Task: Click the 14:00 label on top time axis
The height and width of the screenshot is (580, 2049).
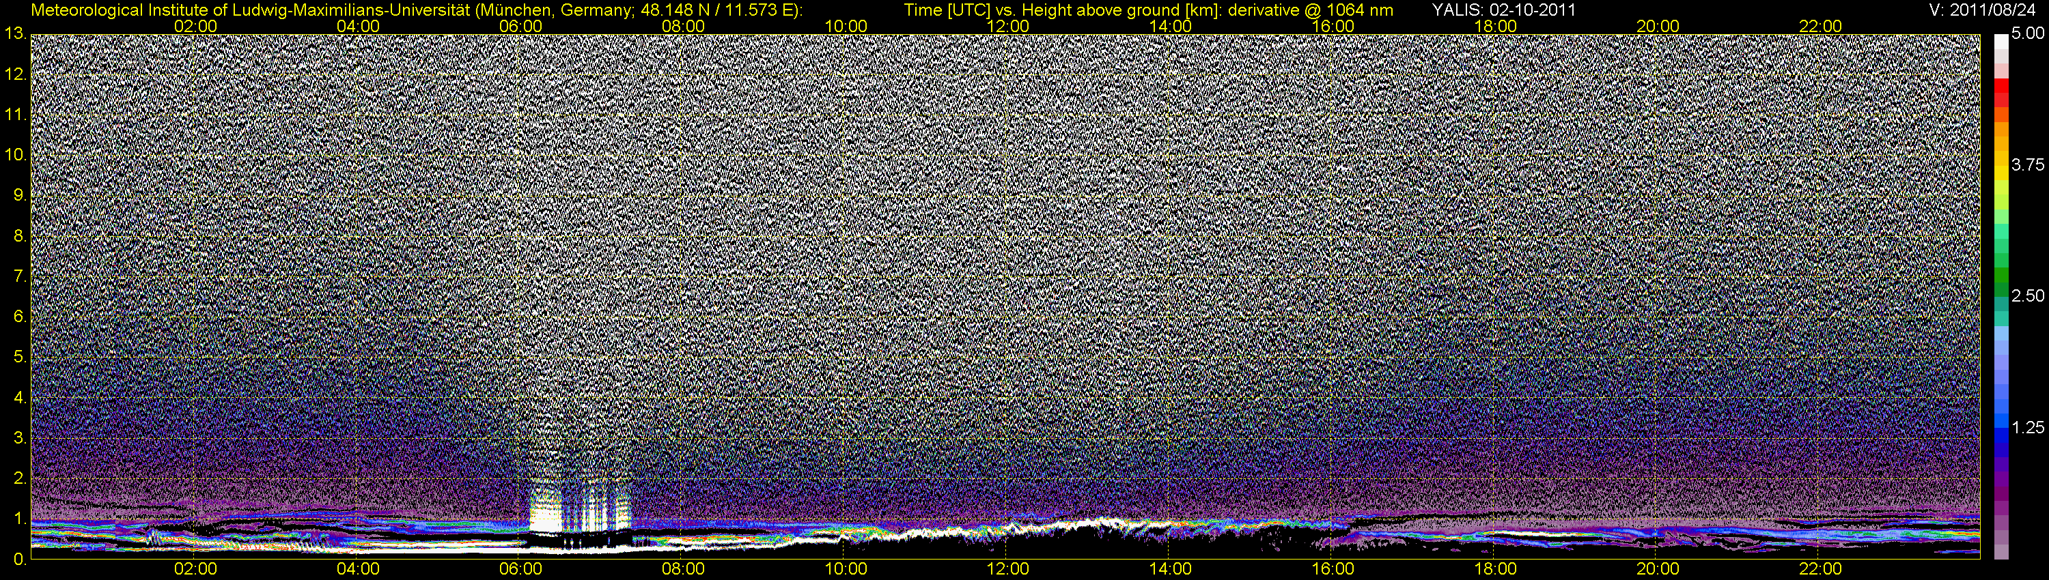Action: point(1171,26)
